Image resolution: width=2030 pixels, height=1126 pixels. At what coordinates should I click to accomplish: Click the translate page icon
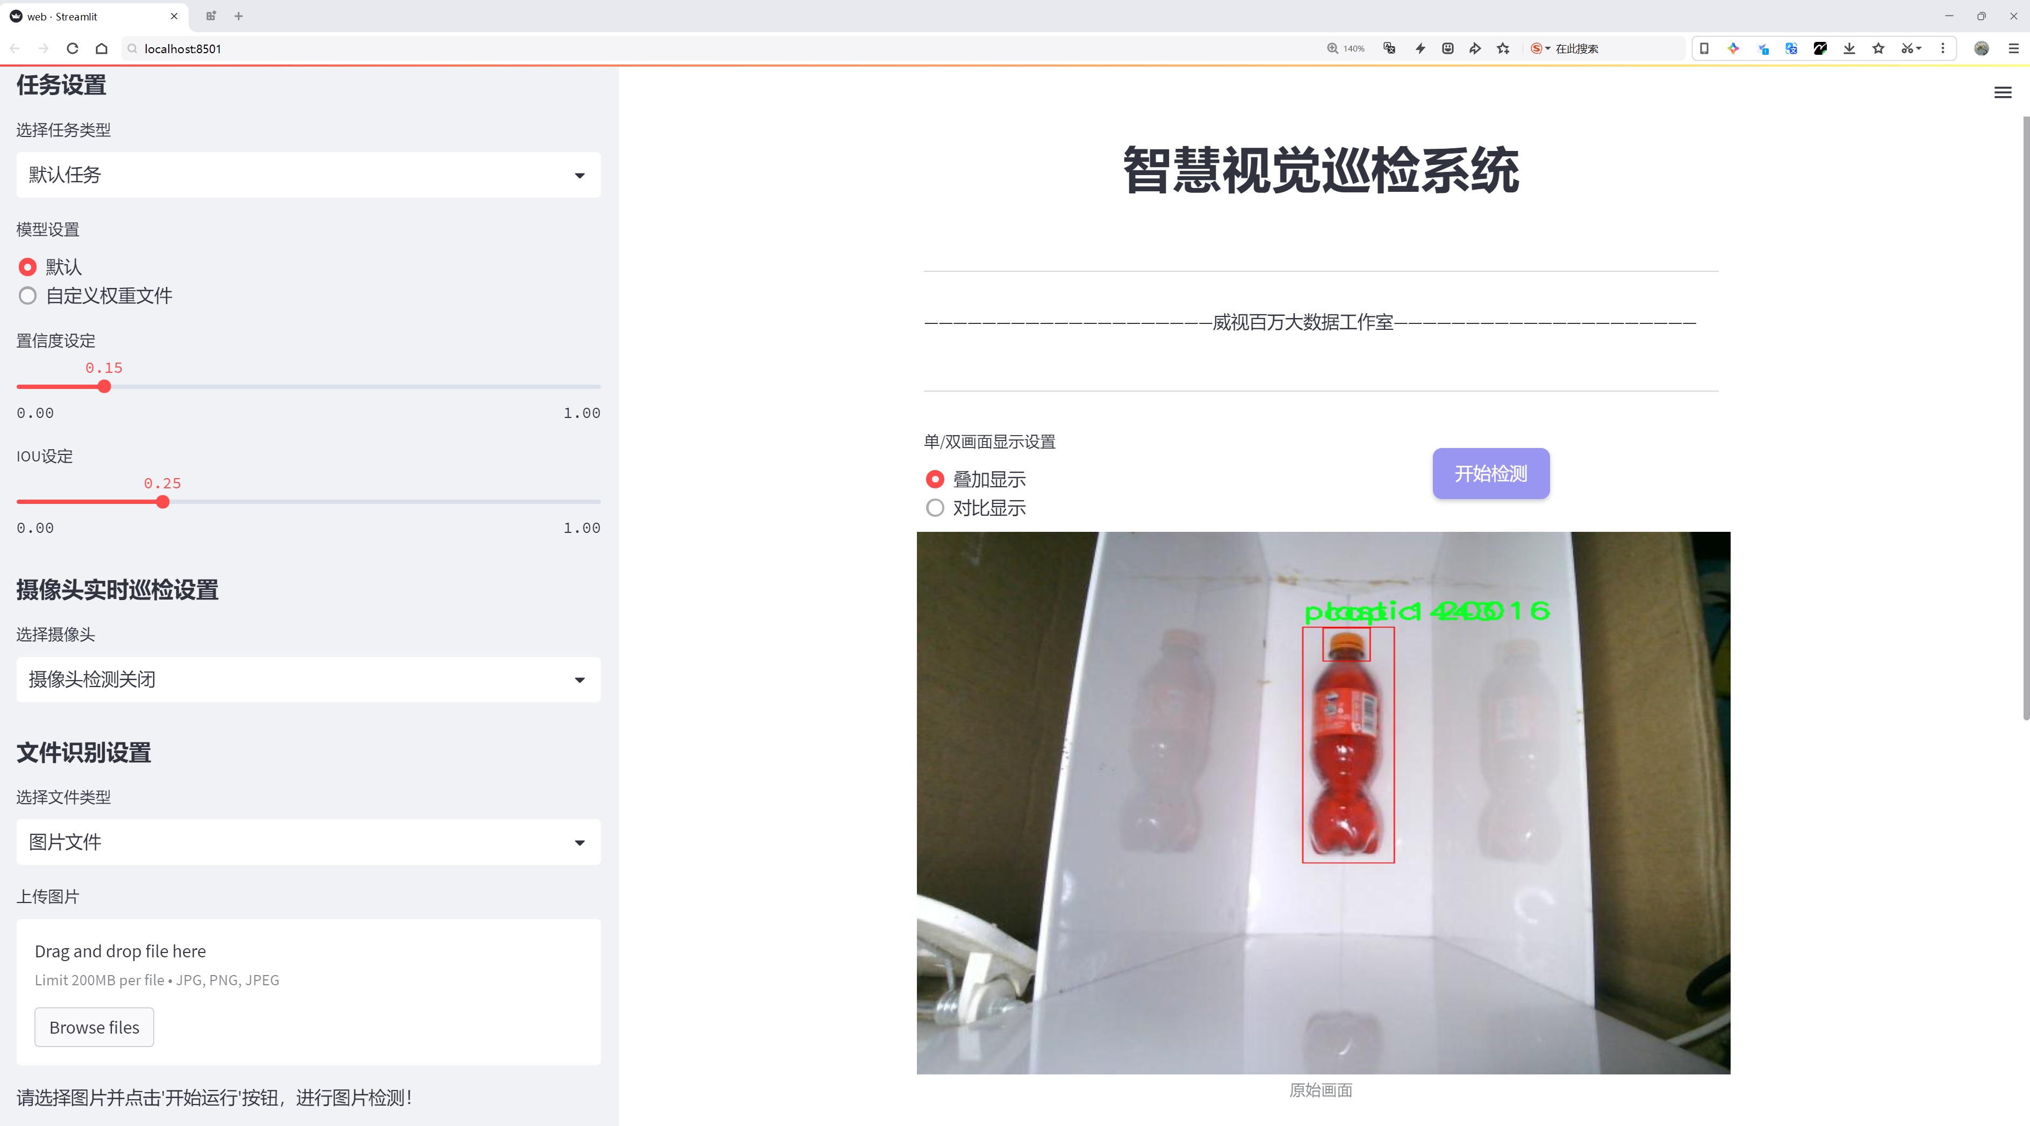coord(1389,49)
